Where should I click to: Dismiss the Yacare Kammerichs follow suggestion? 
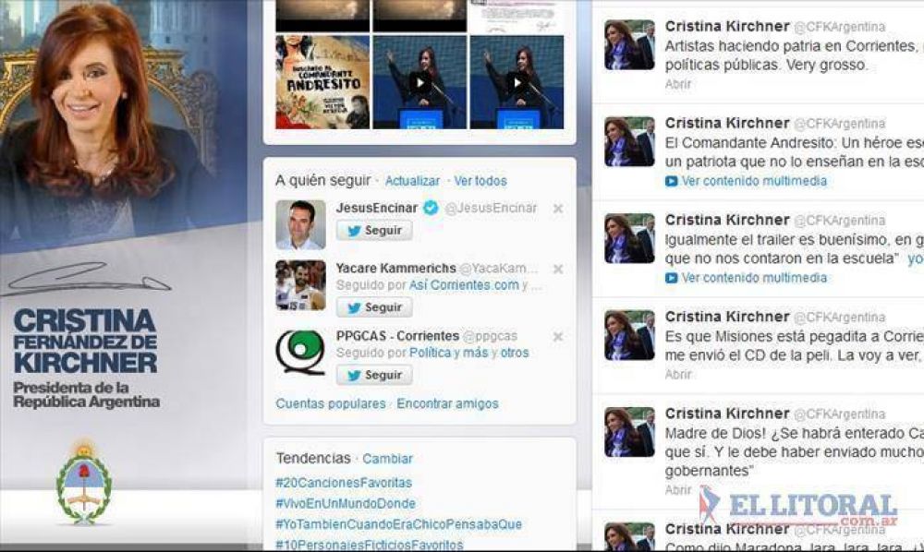[557, 269]
